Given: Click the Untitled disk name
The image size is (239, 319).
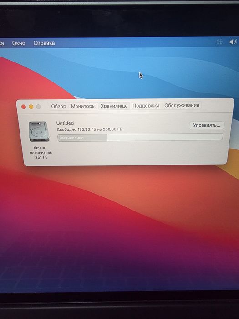Looking at the screenshot, I should pyautogui.click(x=65, y=123).
